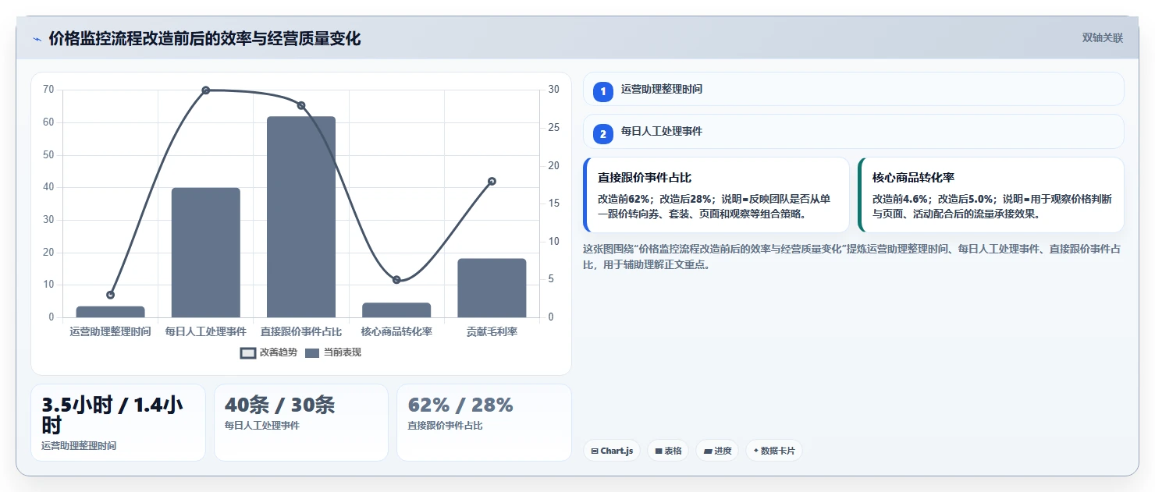
Task: Click the lightning icon beside the header title
Action: click(37, 39)
